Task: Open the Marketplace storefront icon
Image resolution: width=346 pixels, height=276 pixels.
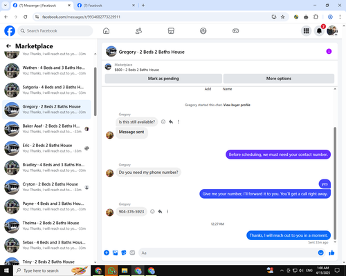Action: click(171, 31)
